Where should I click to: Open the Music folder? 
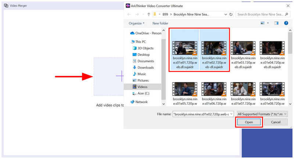click(139, 74)
